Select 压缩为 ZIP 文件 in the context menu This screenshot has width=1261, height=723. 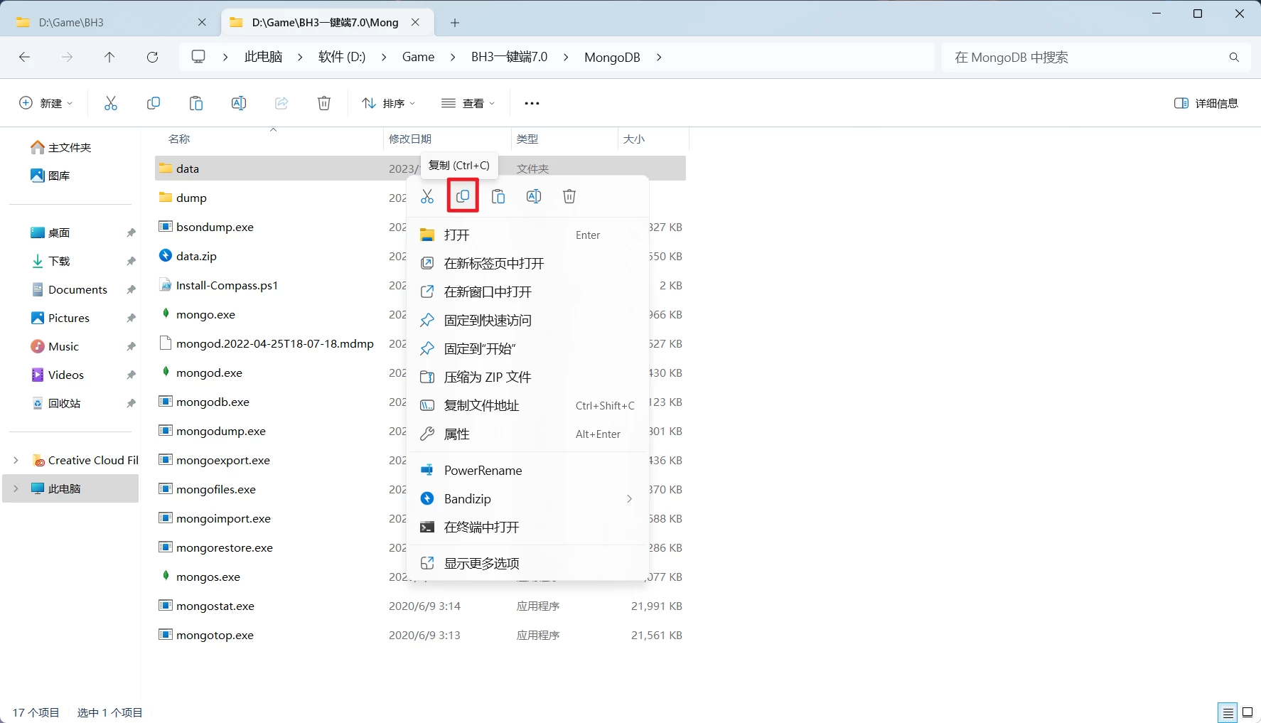point(488,377)
